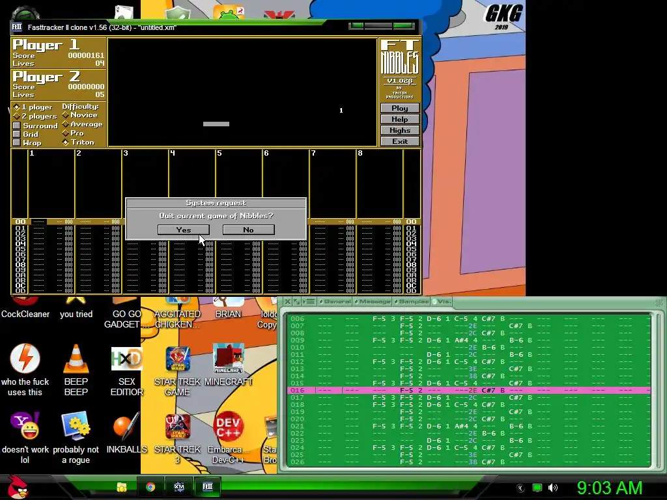The height and width of the screenshot is (500, 667).
Task: Open the "probably not a rogue" icon
Action: [76, 426]
